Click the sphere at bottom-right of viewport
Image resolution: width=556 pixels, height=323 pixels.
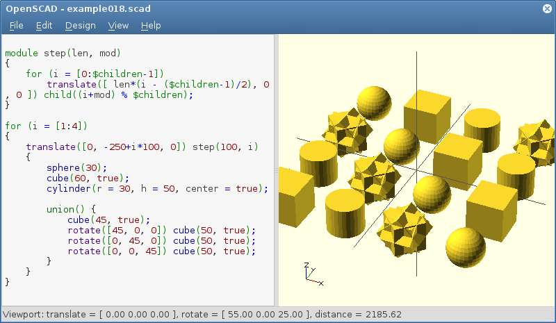pyautogui.click(x=465, y=247)
